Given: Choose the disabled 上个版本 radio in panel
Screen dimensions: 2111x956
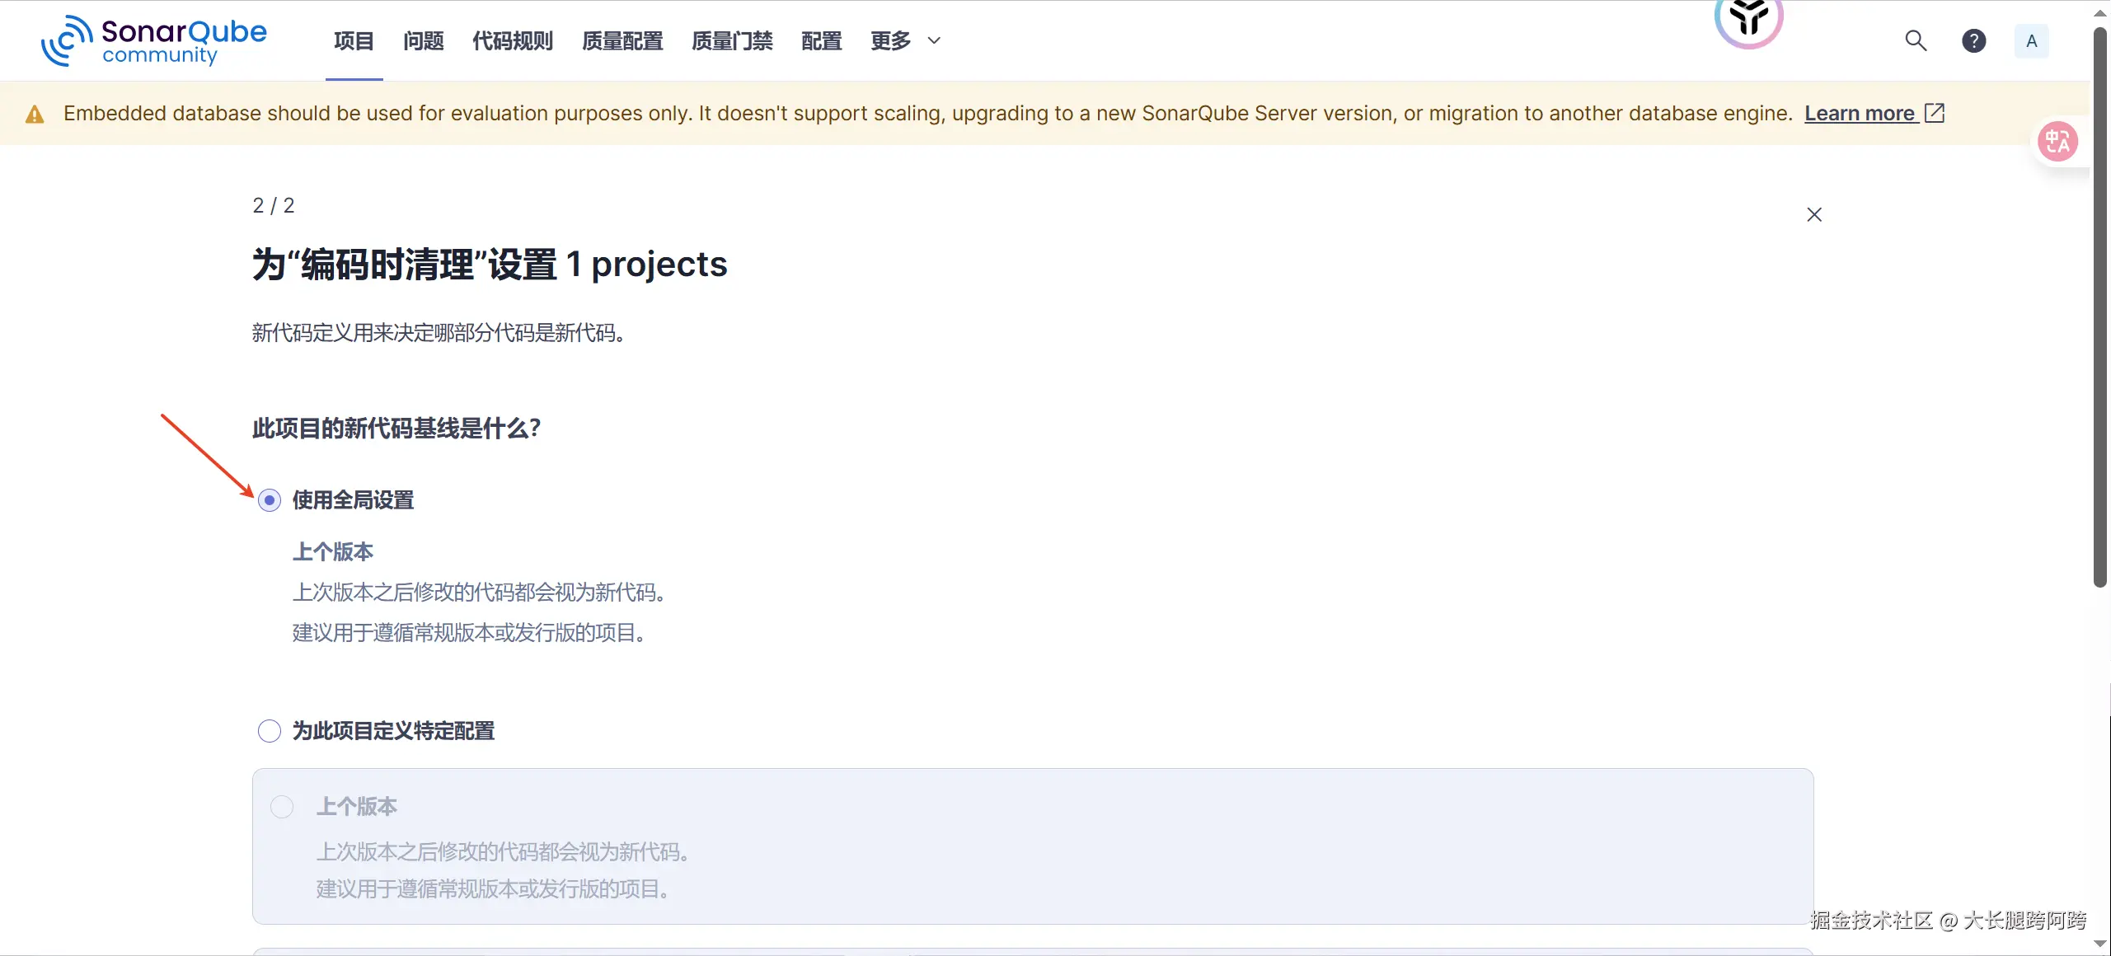Looking at the screenshot, I should click(x=282, y=806).
